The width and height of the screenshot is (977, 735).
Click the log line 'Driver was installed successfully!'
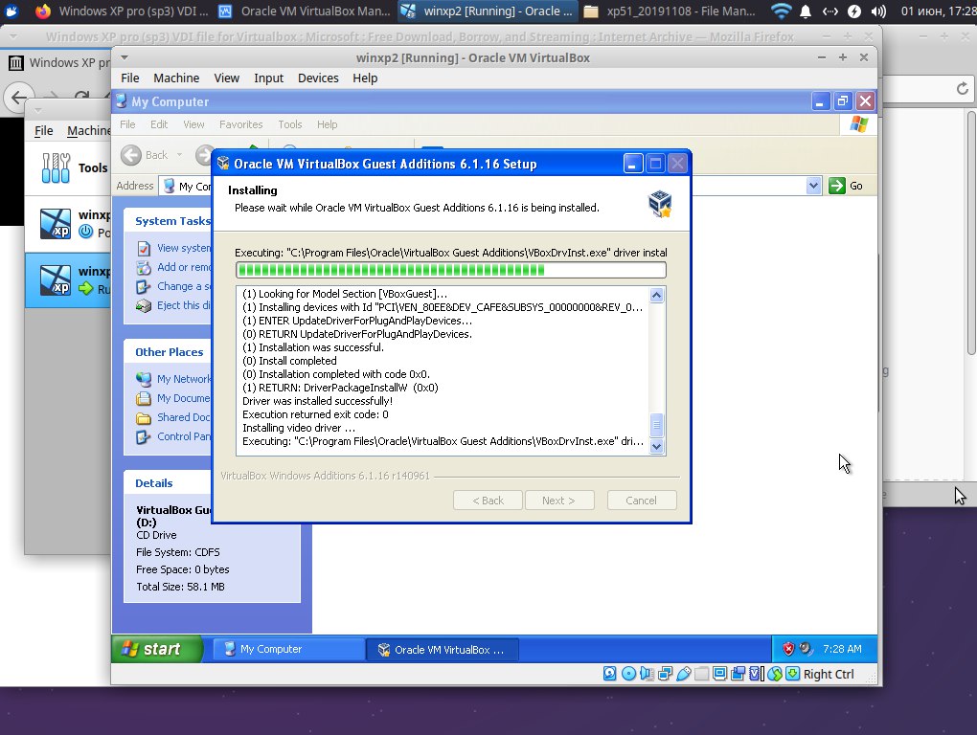click(317, 401)
